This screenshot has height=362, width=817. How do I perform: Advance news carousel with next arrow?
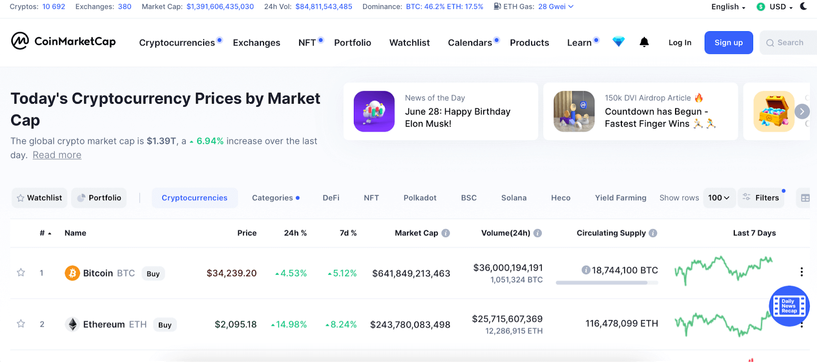point(802,111)
